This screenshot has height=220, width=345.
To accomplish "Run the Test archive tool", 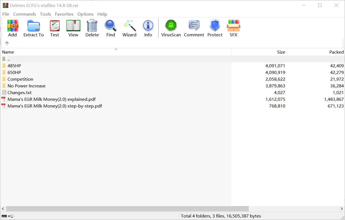I will pos(54,28).
